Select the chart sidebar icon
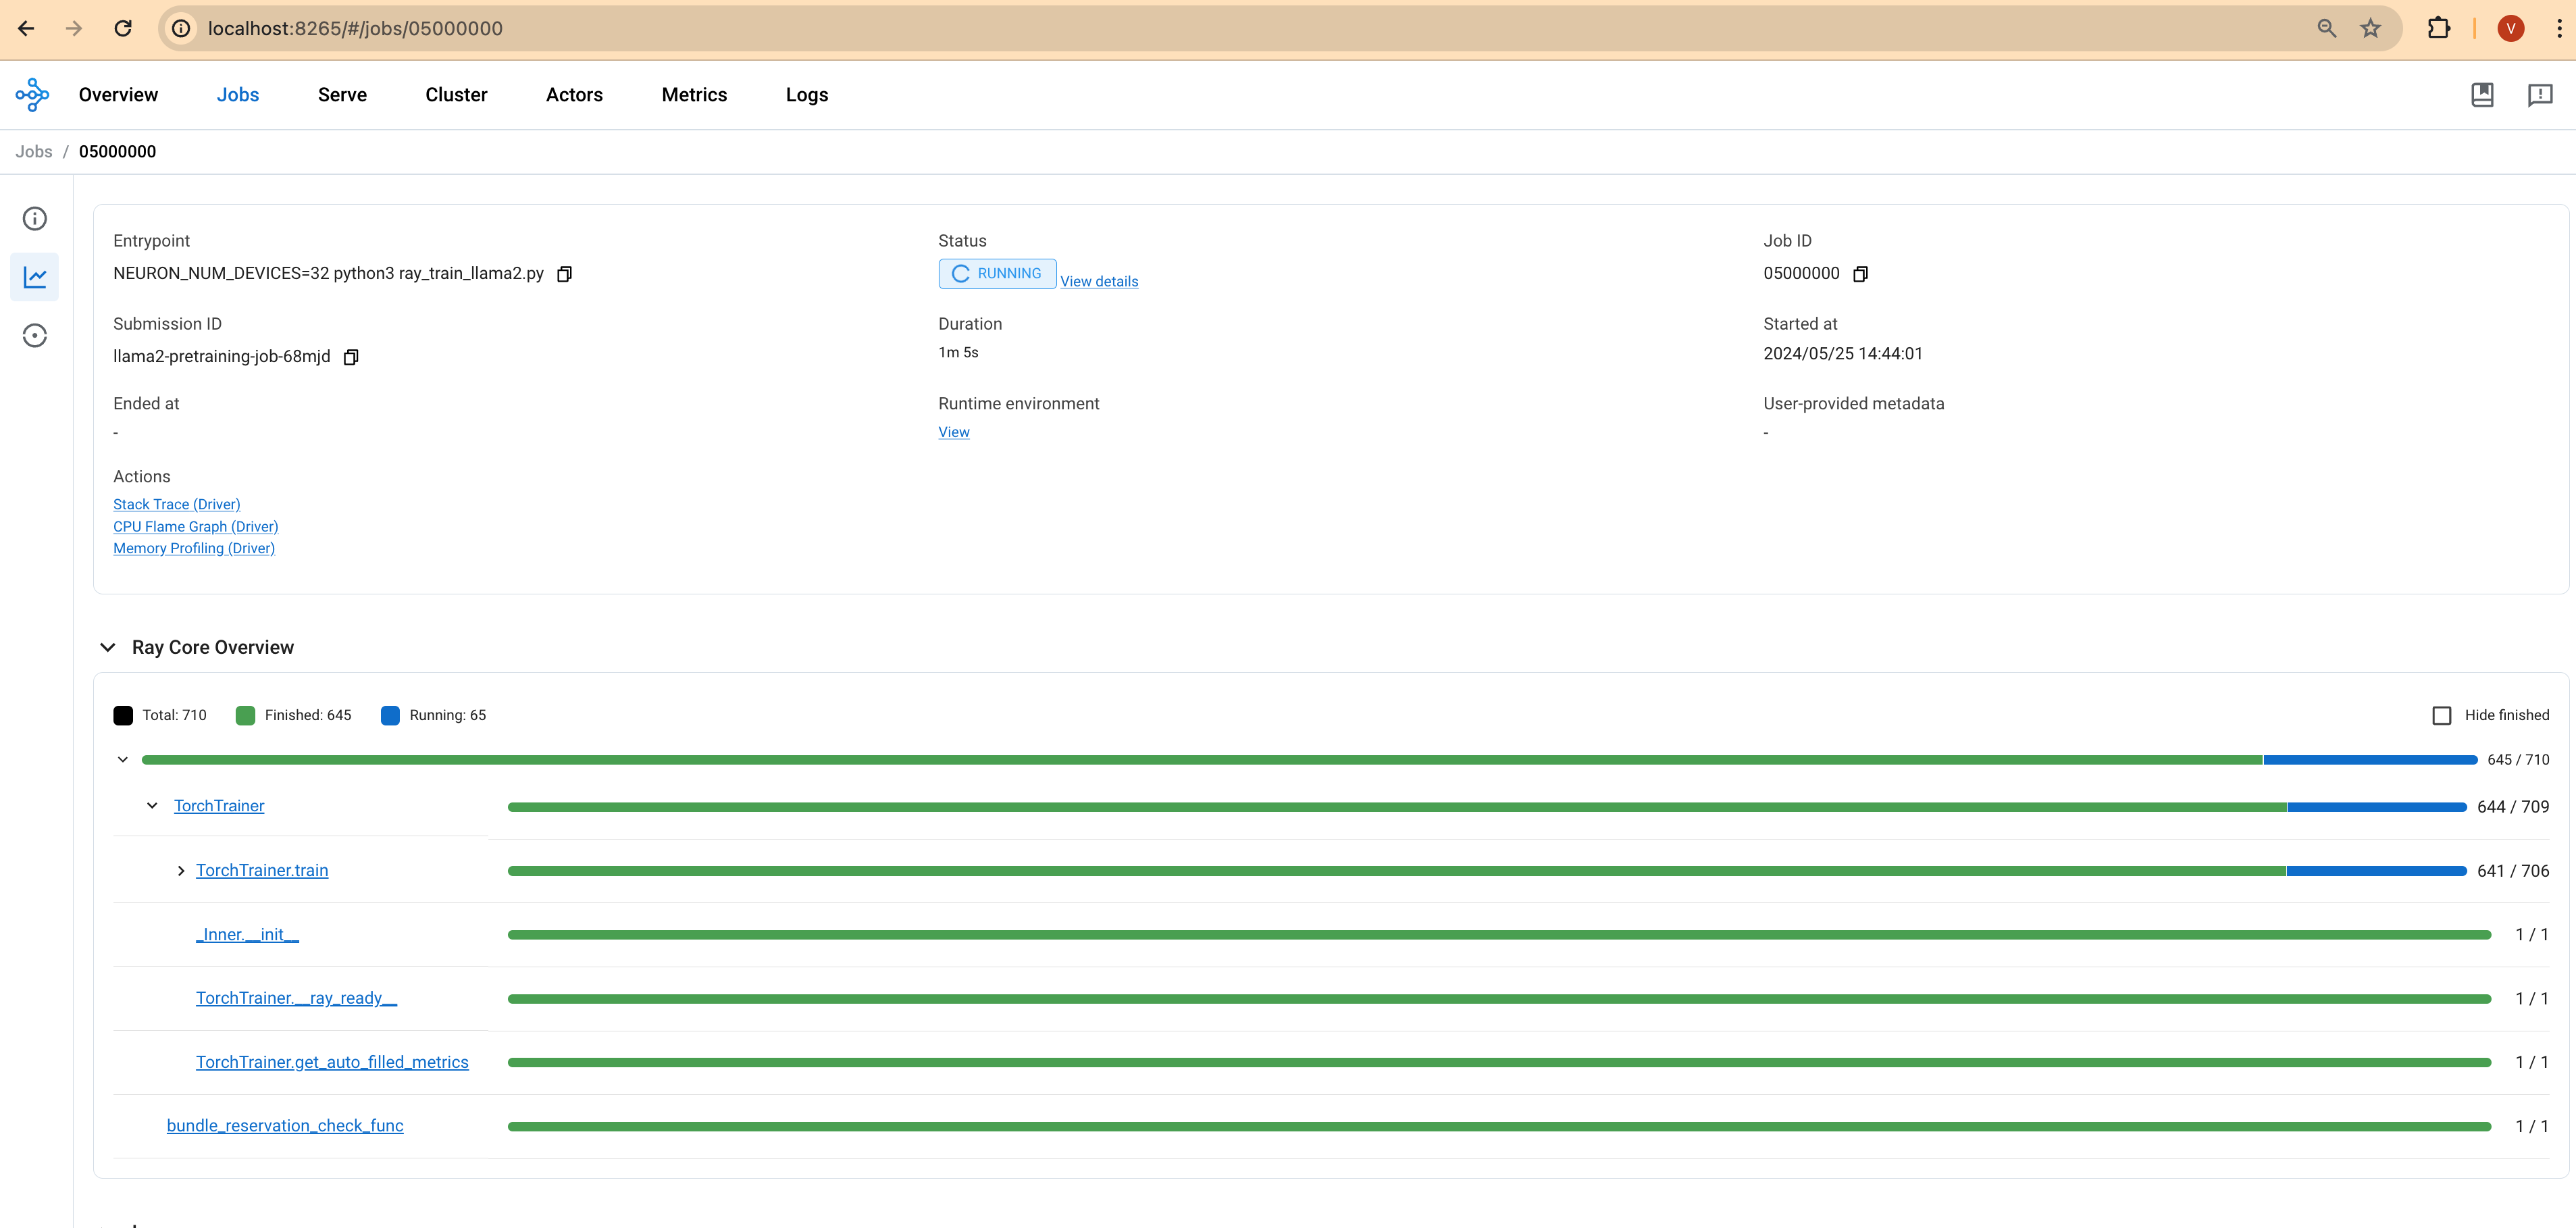Image resolution: width=2576 pixels, height=1228 pixels. tap(35, 277)
